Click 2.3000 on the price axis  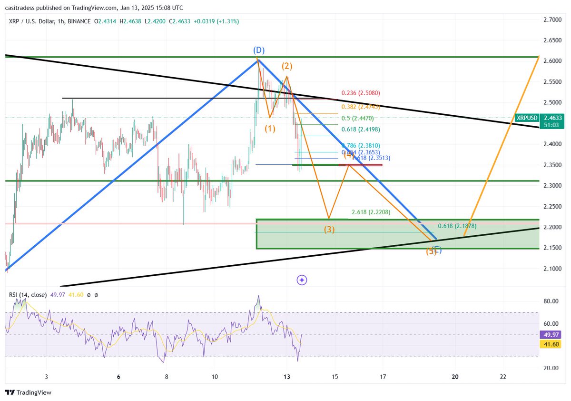click(552, 186)
